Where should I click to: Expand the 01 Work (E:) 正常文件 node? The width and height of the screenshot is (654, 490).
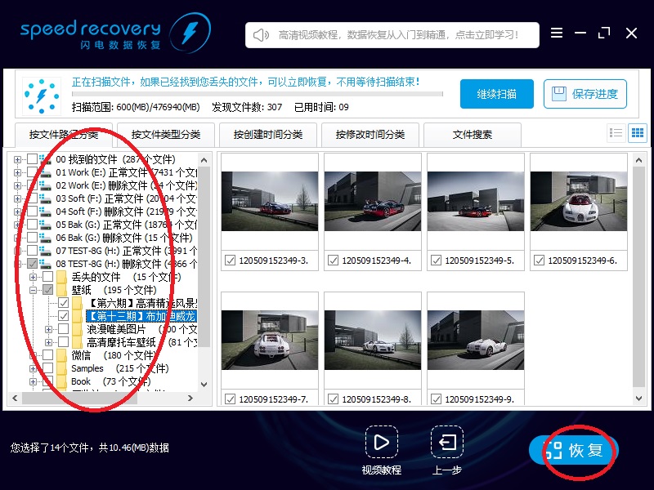(x=17, y=172)
